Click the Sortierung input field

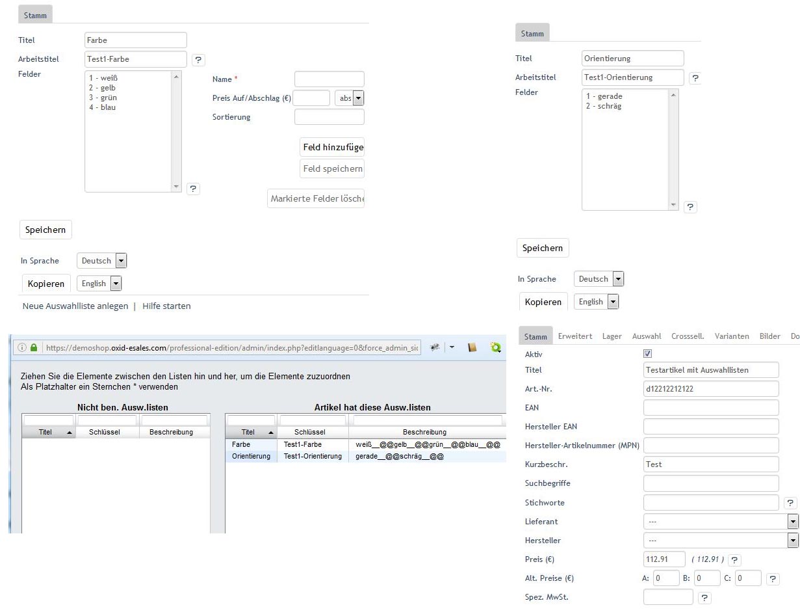click(x=329, y=117)
